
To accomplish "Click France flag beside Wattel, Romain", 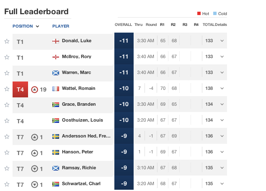I will point(55,89).
